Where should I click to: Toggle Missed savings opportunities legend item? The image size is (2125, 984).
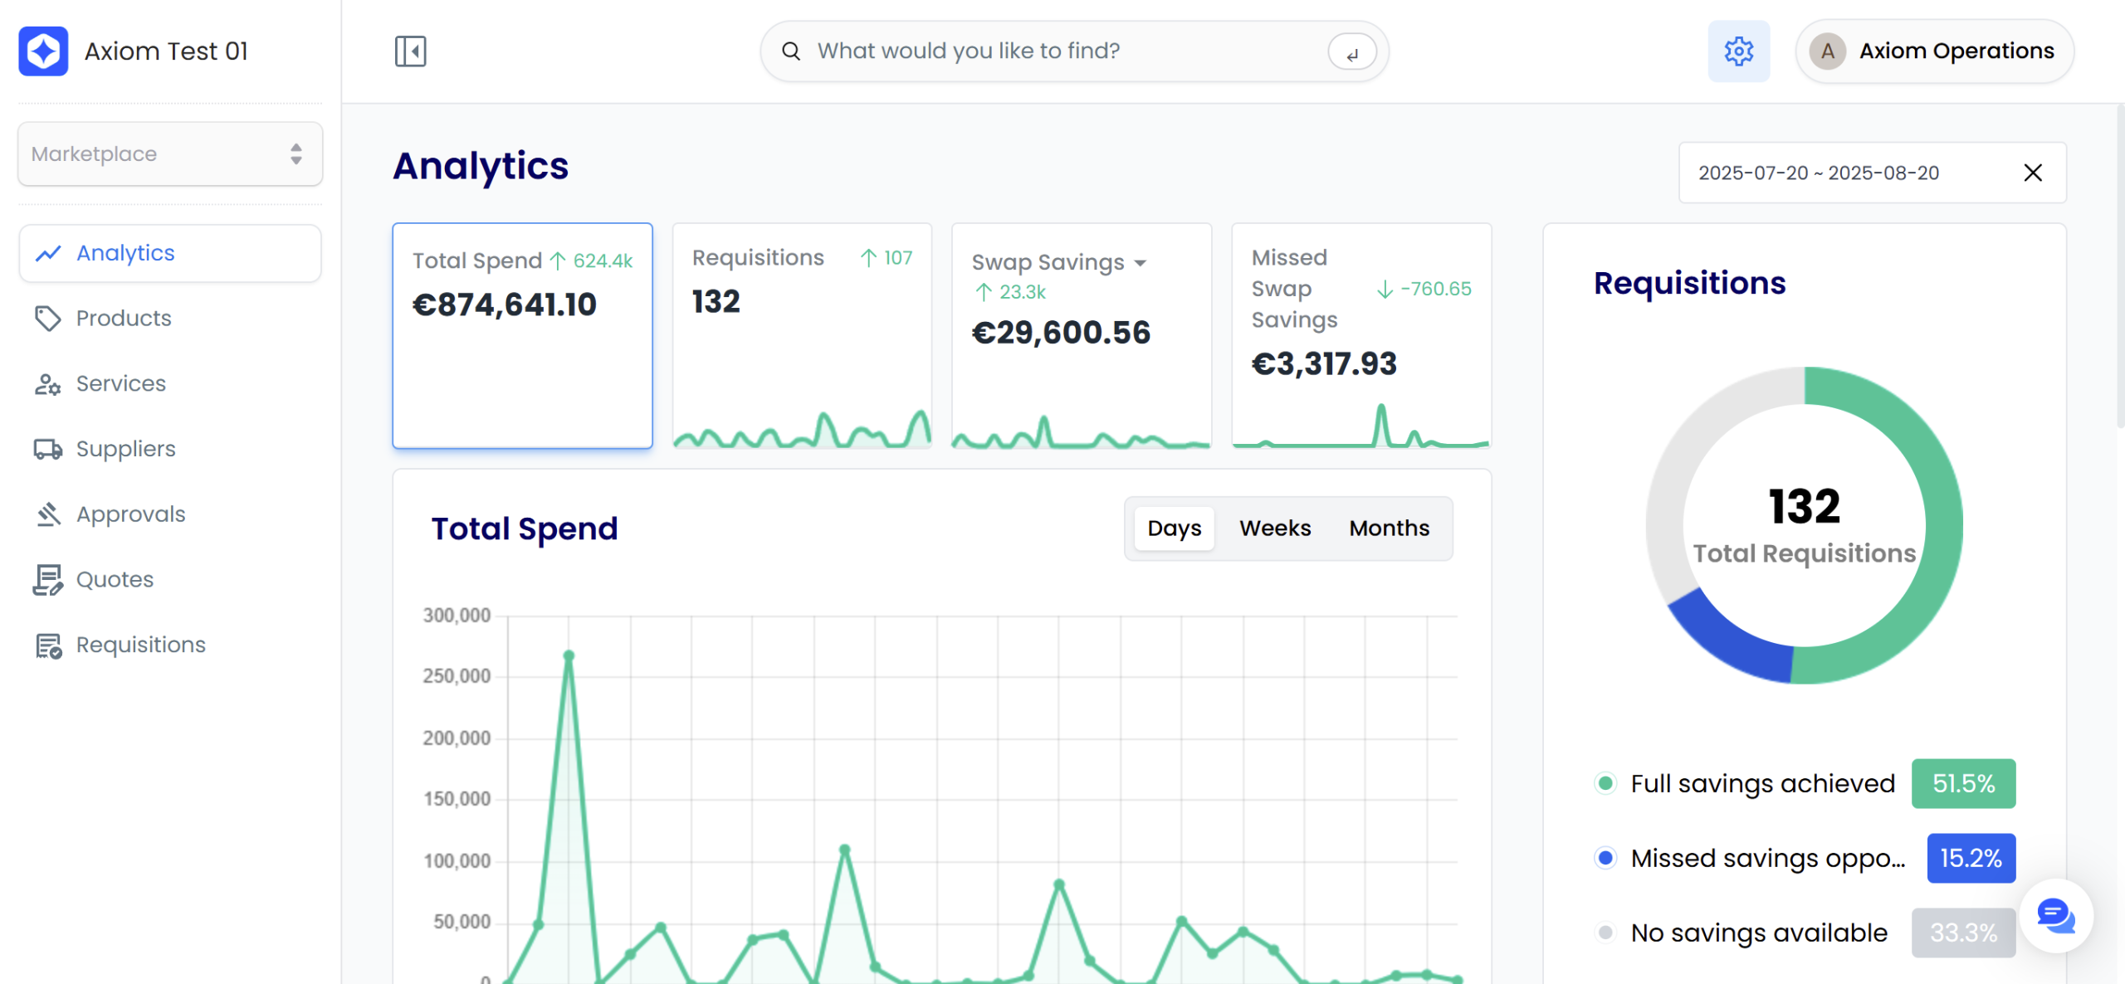(x=1766, y=858)
